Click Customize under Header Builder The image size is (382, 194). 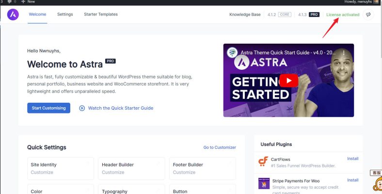tap(113, 172)
